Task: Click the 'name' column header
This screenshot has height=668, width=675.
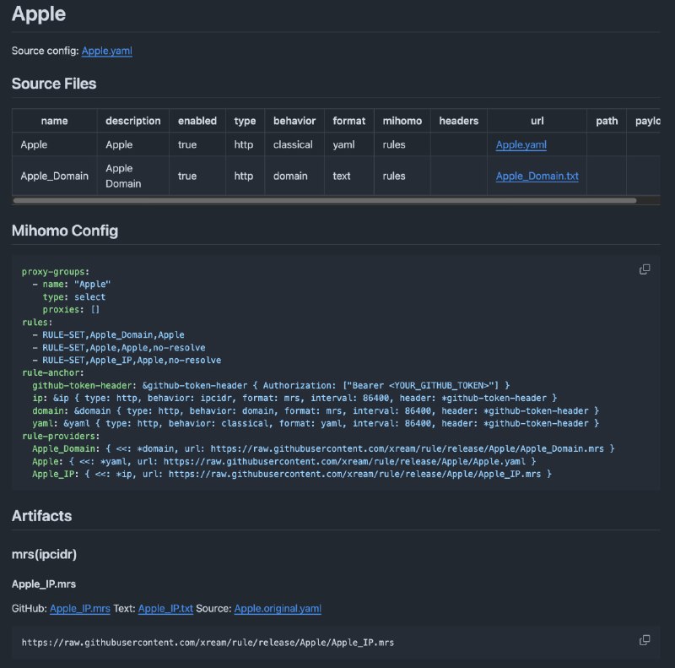Action: (54, 121)
